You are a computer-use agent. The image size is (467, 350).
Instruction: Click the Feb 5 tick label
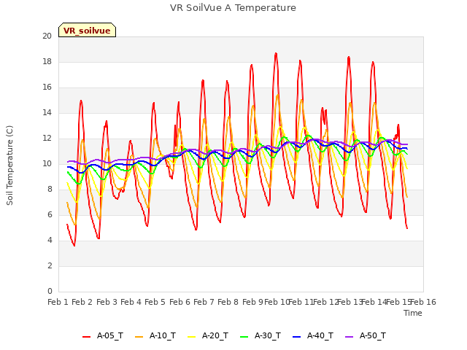click(155, 302)
